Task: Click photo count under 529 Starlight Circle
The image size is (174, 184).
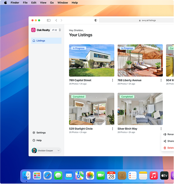Action: (73, 132)
